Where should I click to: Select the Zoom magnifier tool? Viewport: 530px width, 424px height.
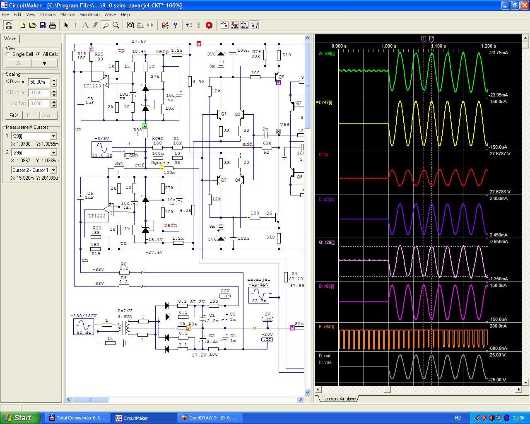coord(116,25)
